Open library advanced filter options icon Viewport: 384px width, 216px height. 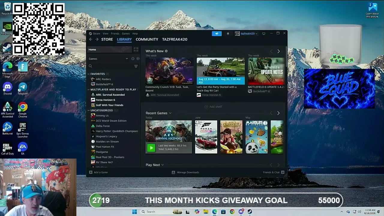[x=136, y=66]
